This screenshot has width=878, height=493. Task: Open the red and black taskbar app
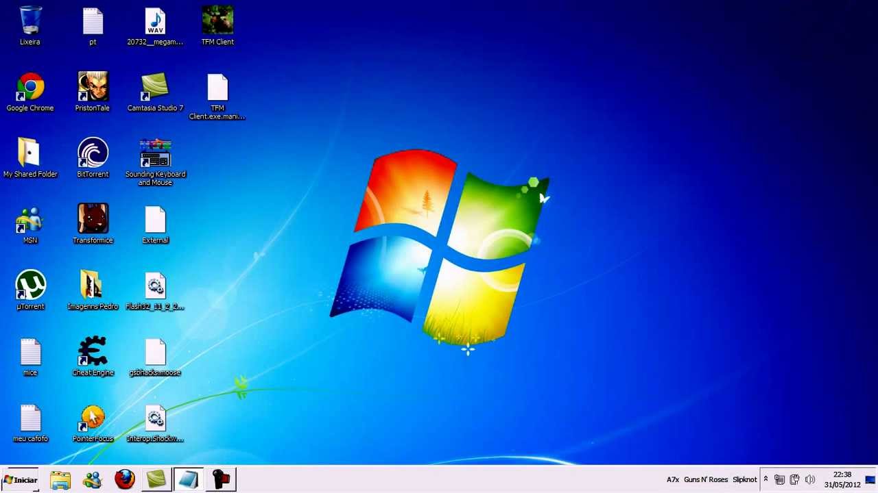(221, 479)
